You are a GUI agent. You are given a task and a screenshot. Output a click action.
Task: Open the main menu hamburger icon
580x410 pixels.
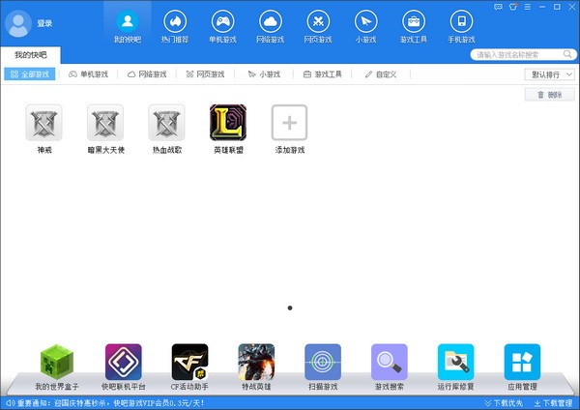click(x=528, y=7)
